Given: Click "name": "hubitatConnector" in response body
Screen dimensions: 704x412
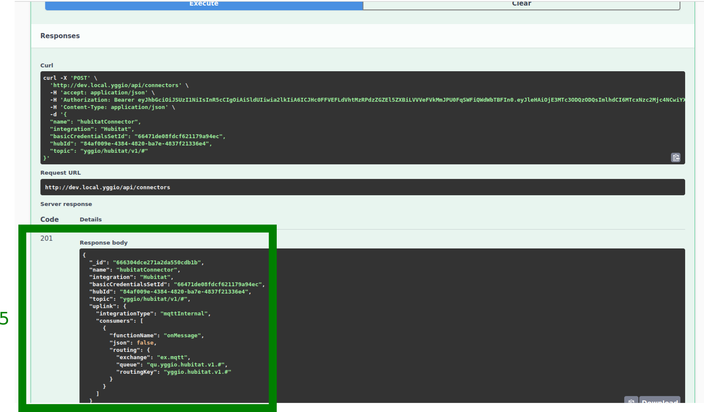Looking at the screenshot, I should (x=135, y=270).
